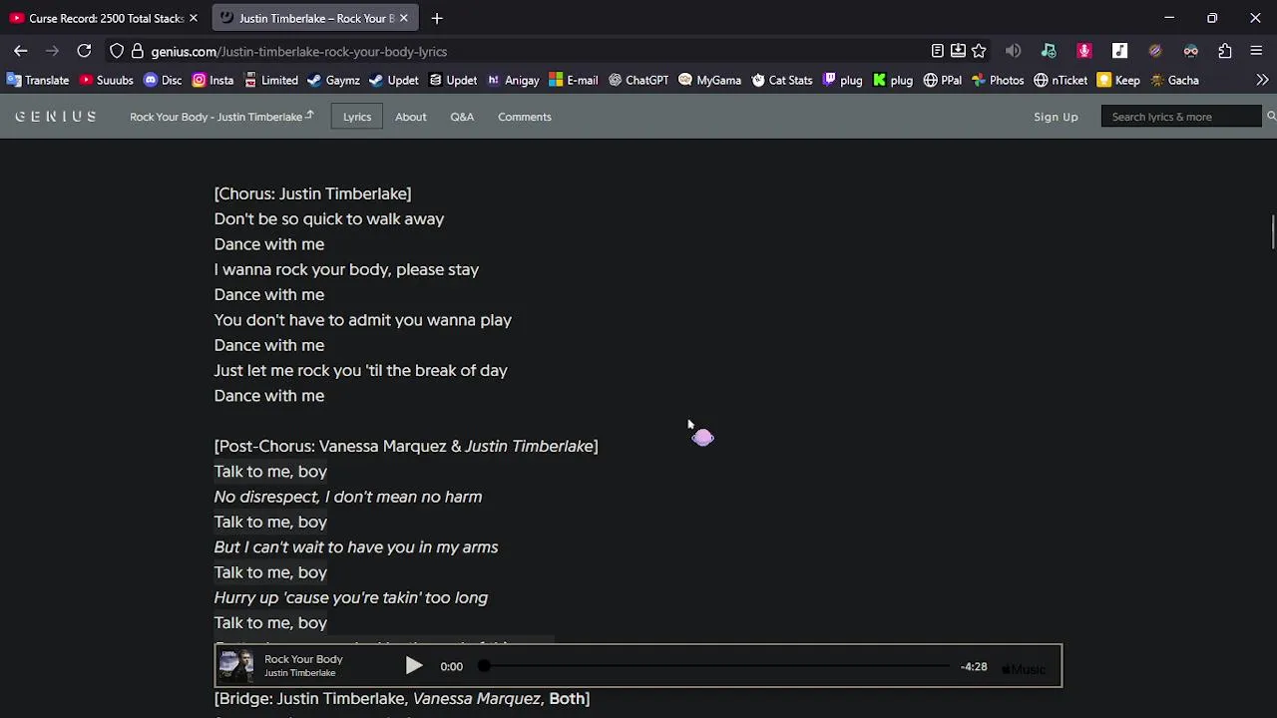Click lyric "Just let me rock you 'til the break of day"
This screenshot has height=718, width=1277.
click(x=361, y=370)
